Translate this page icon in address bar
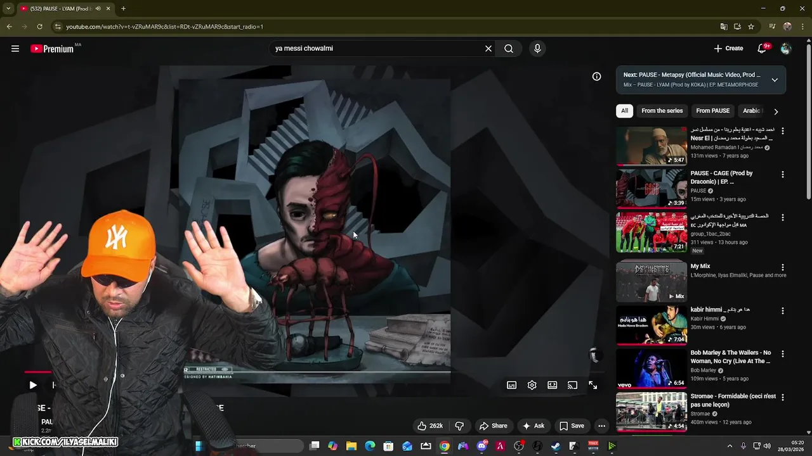812x456 pixels. [x=724, y=27]
